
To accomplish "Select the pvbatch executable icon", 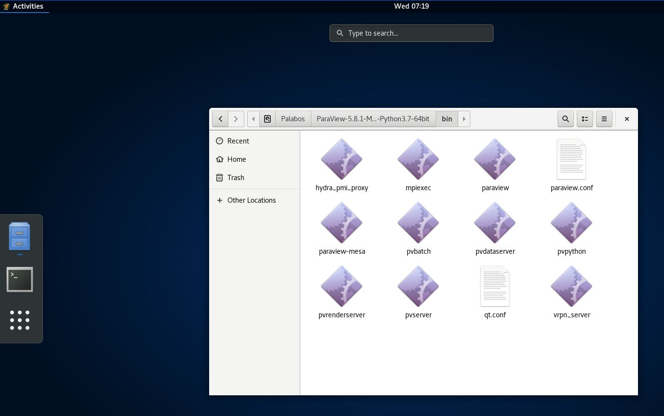I will tap(418, 223).
